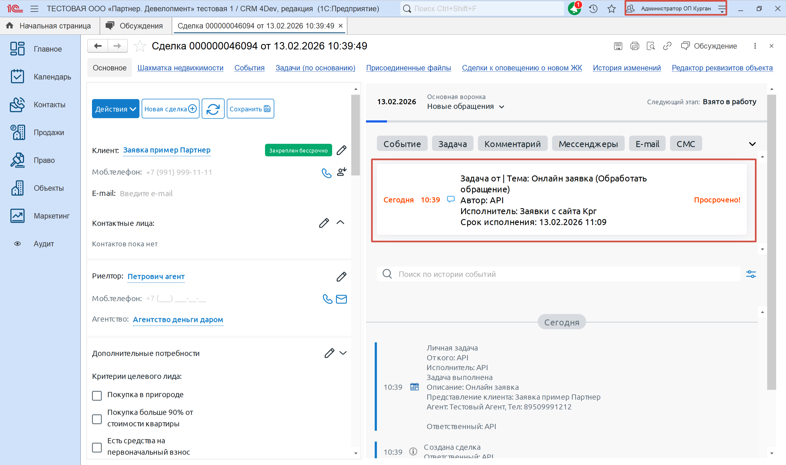The width and height of the screenshot is (786, 465).
Task: Open the print icon in deal header
Action: tap(634, 46)
